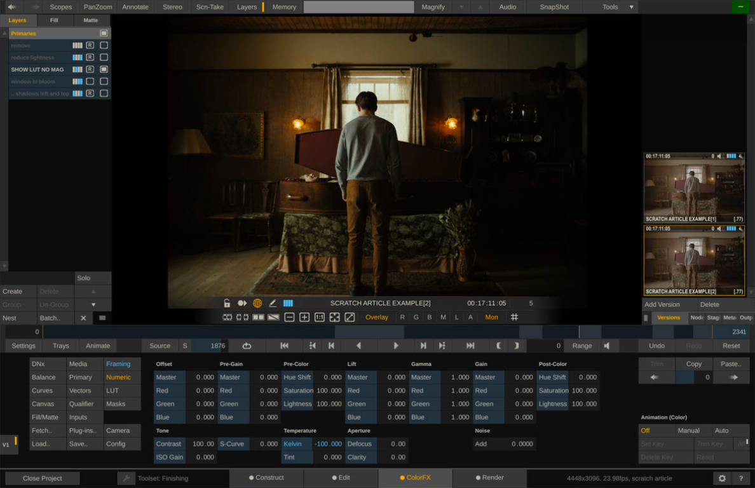Click down triangle beside Un-Group
Screen dimensions: 755x488
click(x=93, y=304)
